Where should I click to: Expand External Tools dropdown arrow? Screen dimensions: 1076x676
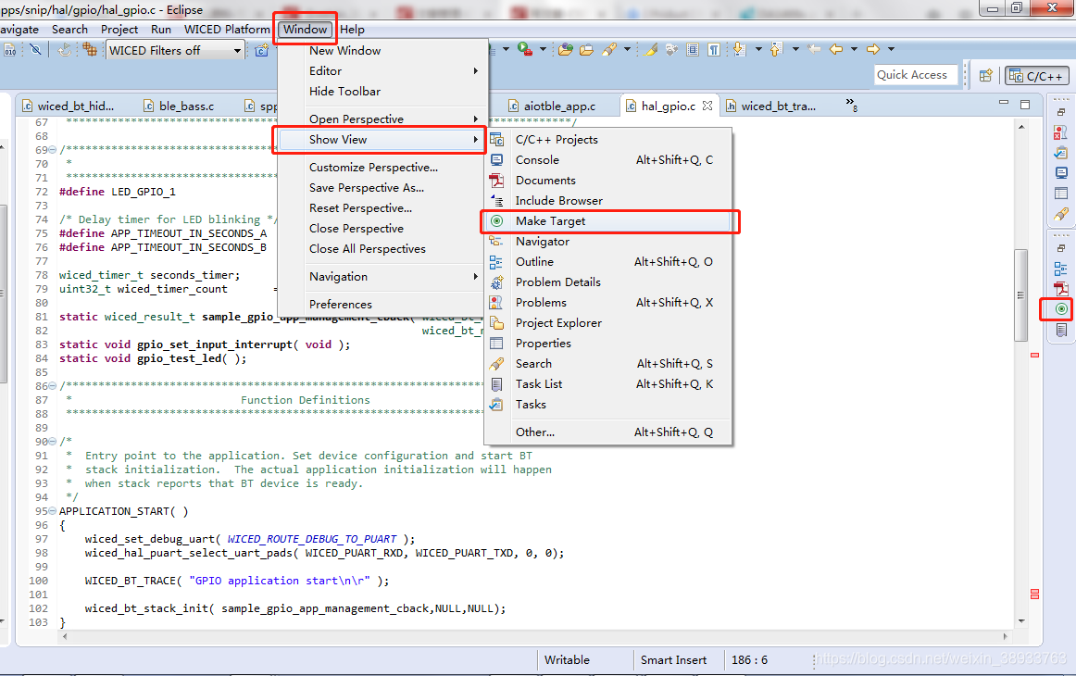(543, 49)
